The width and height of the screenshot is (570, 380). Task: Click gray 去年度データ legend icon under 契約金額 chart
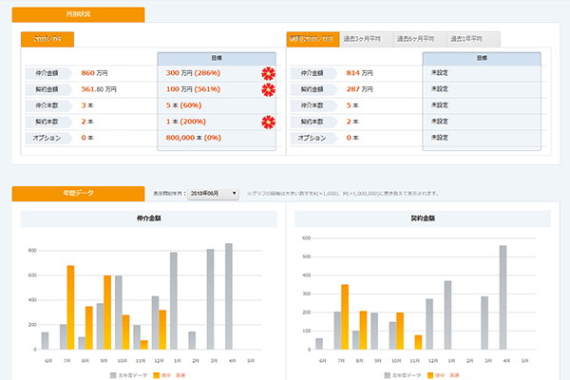386,375
